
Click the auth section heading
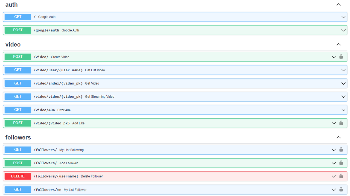point(11,5)
